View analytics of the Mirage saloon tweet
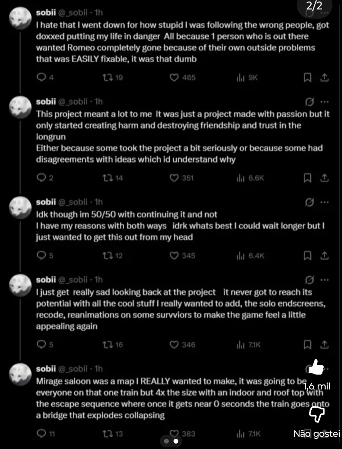 coord(240,433)
